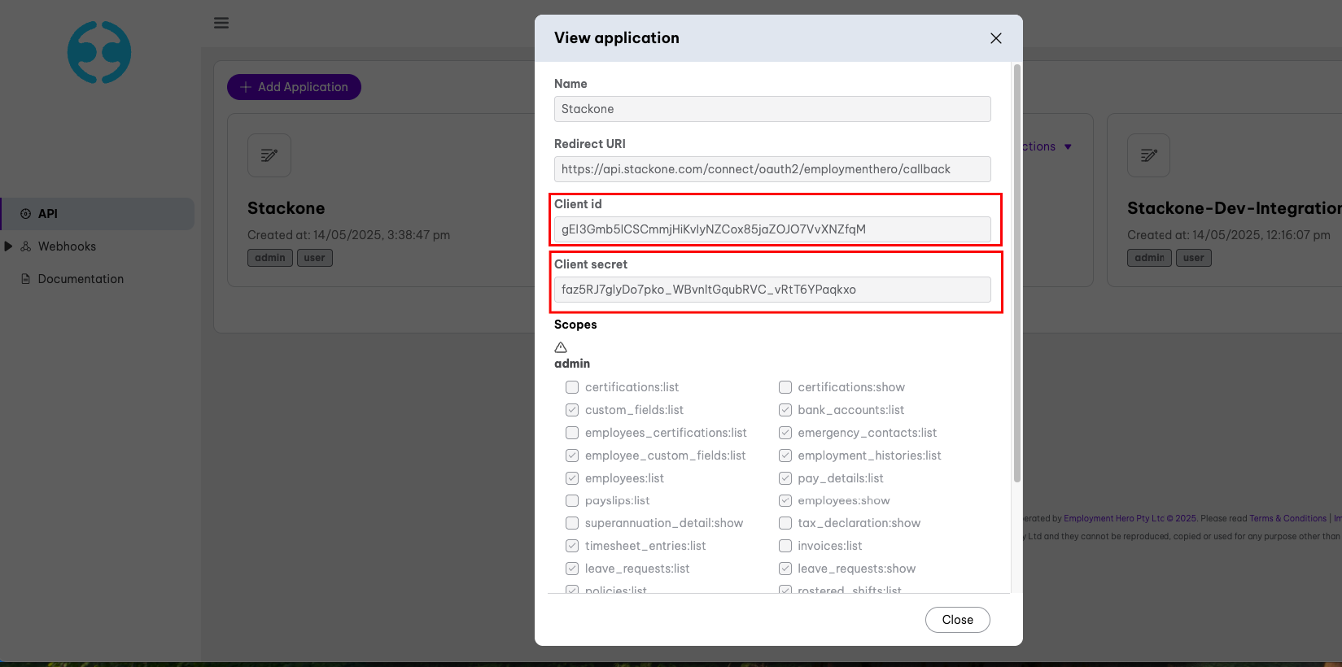The width and height of the screenshot is (1342, 667).
Task: Click the dialog vertical scrollbar
Action: [x=1016, y=273]
